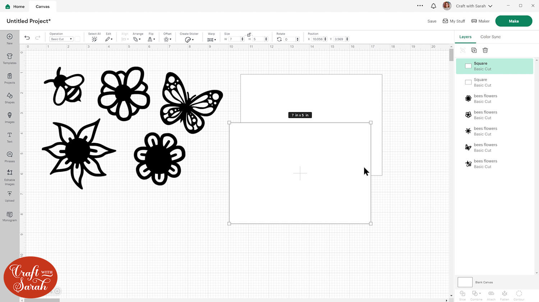Expand the Operation Basic Cut dropdown

coord(61,39)
